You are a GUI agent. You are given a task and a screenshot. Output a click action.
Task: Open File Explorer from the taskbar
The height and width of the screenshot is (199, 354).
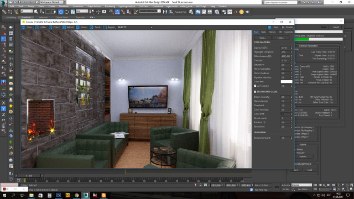(32, 195)
